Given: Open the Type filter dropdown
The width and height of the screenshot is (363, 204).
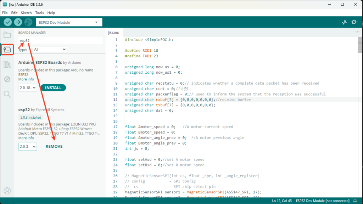Looking at the screenshot, I should (x=49, y=50).
